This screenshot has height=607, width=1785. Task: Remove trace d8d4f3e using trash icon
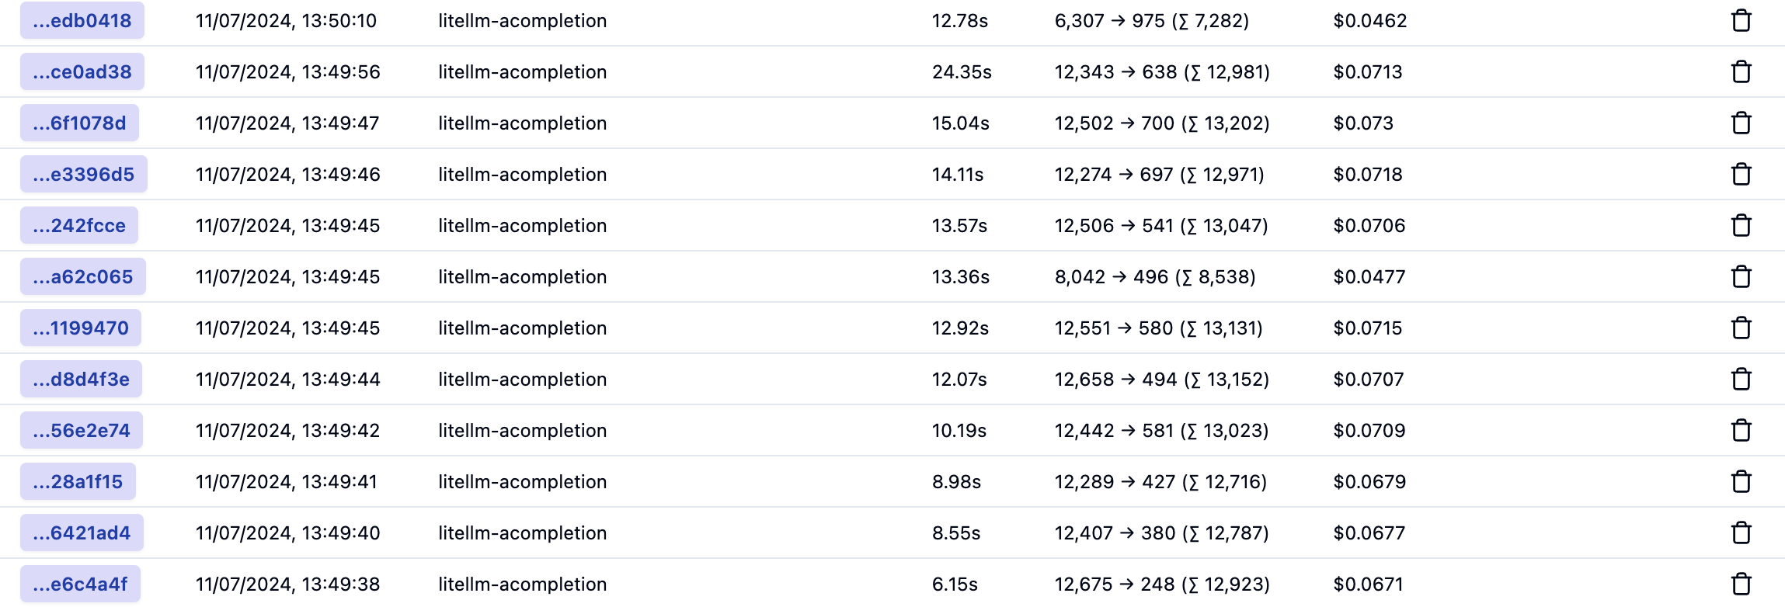(1742, 380)
